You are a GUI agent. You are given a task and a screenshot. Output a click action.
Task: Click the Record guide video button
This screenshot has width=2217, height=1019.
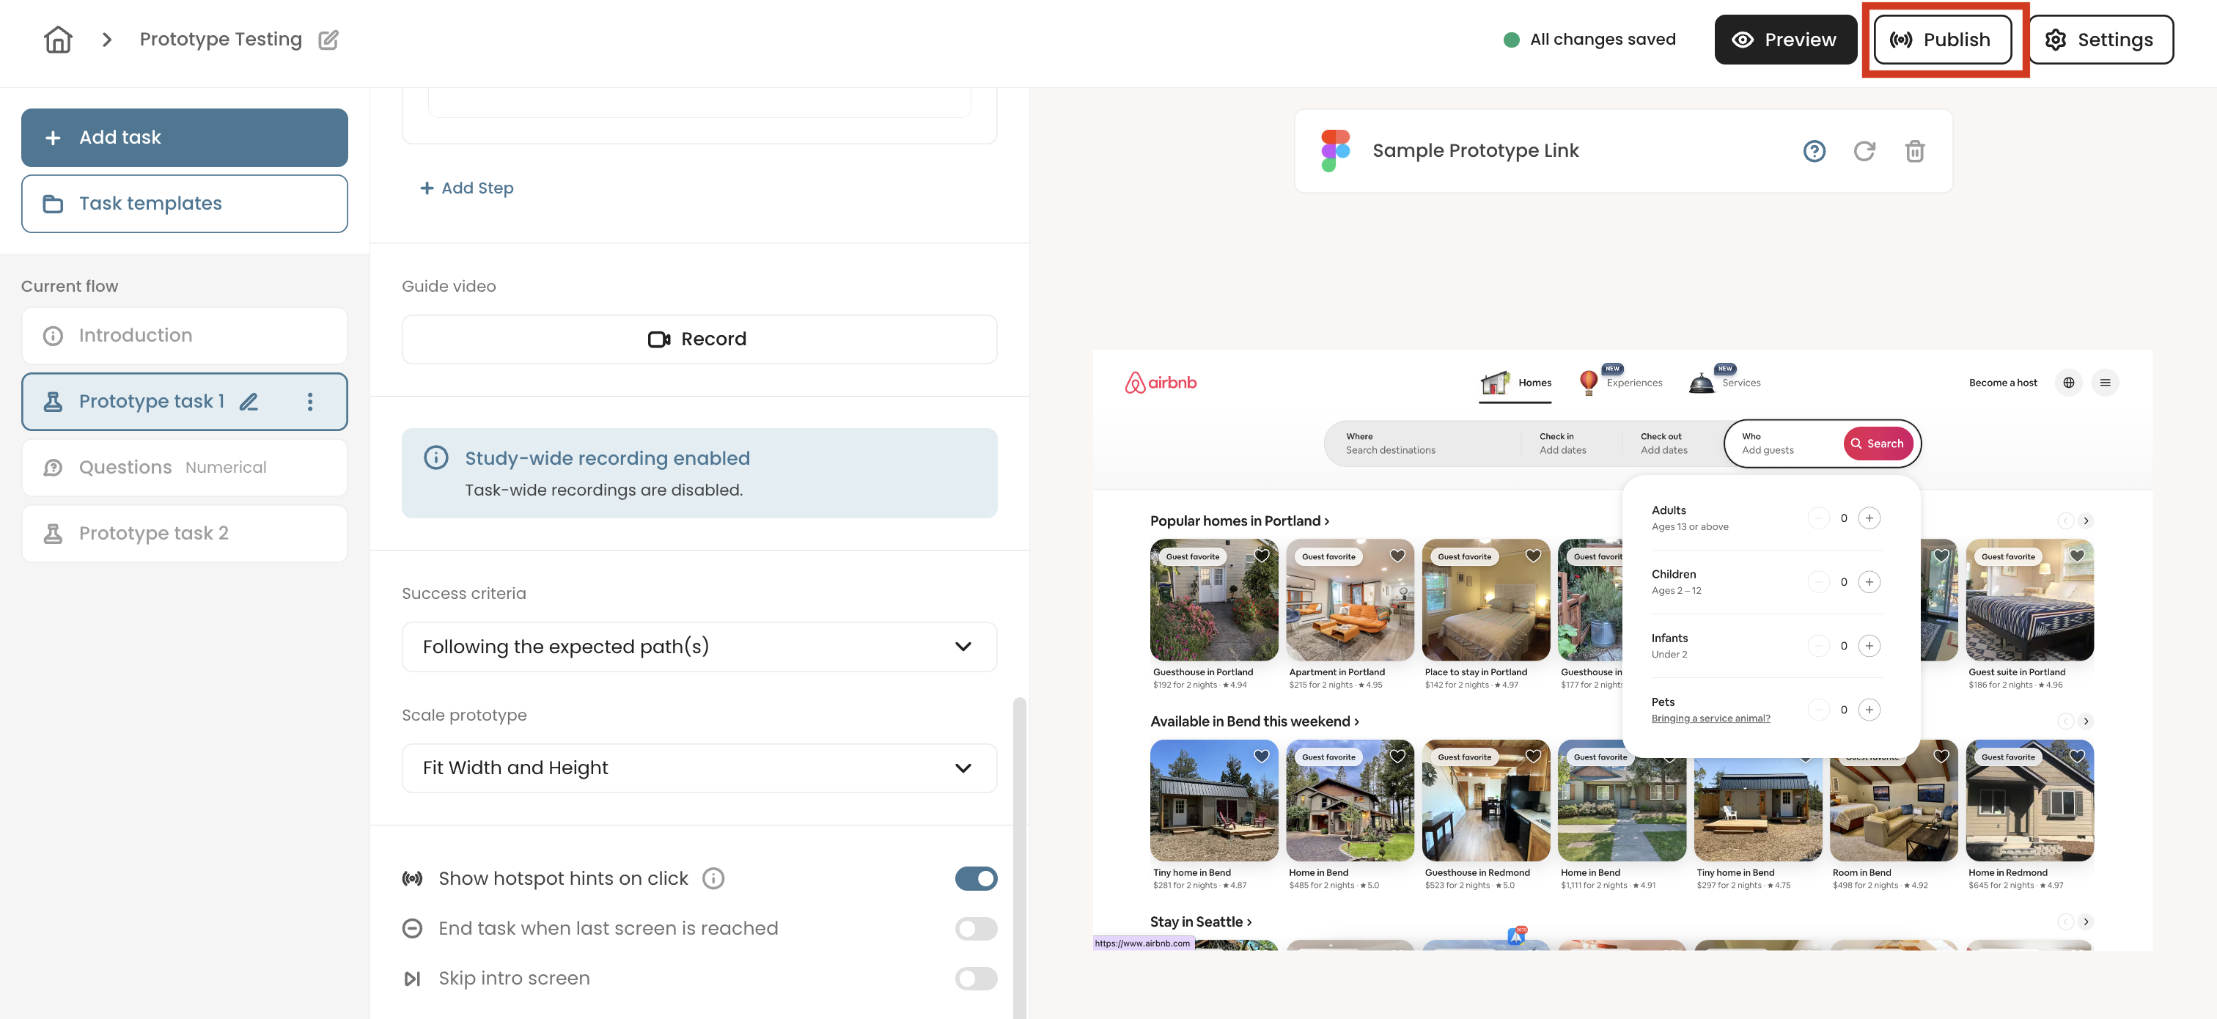pyautogui.click(x=699, y=339)
